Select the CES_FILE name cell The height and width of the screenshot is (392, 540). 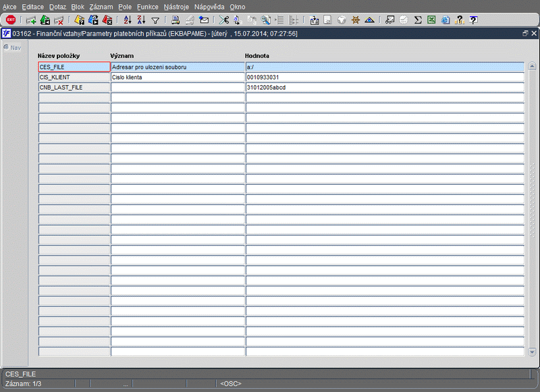74,67
